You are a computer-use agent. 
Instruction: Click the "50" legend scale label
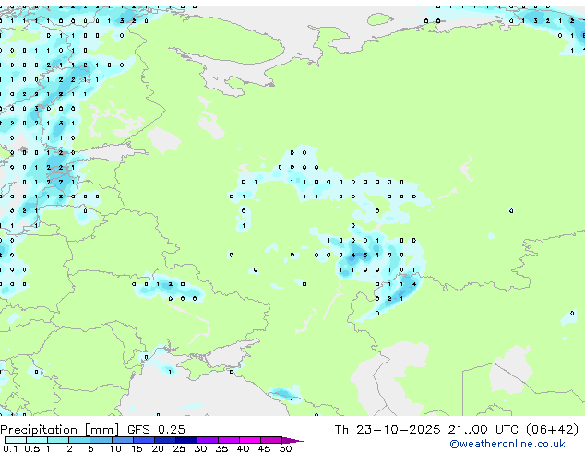[285, 448]
